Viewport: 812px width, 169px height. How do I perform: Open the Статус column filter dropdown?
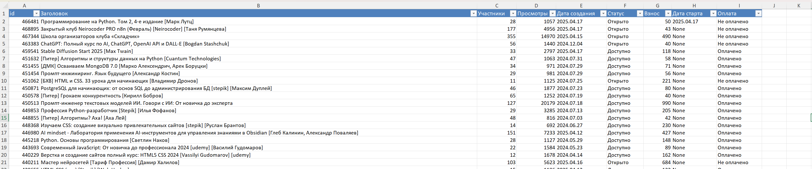coord(640,14)
